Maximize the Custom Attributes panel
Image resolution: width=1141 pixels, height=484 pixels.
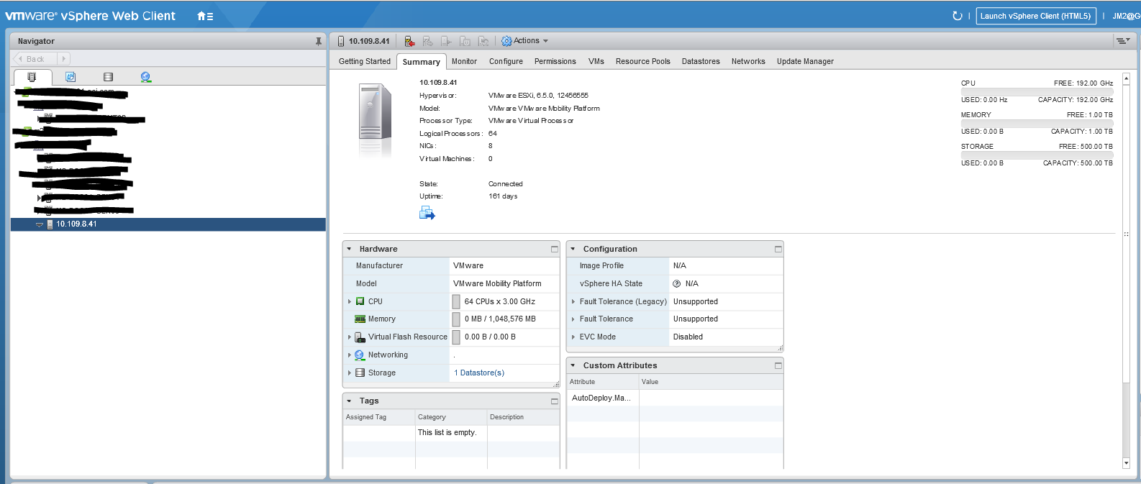click(x=778, y=365)
